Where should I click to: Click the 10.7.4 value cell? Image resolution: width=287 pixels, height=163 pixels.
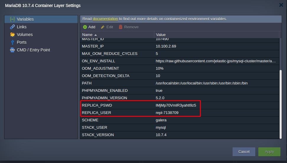161,135
